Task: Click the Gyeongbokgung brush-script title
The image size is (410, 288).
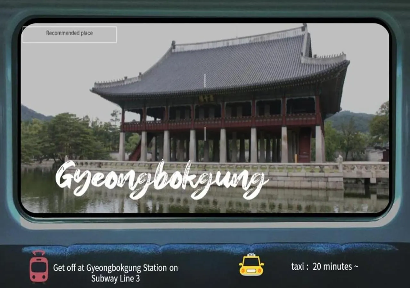Action: click(x=160, y=179)
